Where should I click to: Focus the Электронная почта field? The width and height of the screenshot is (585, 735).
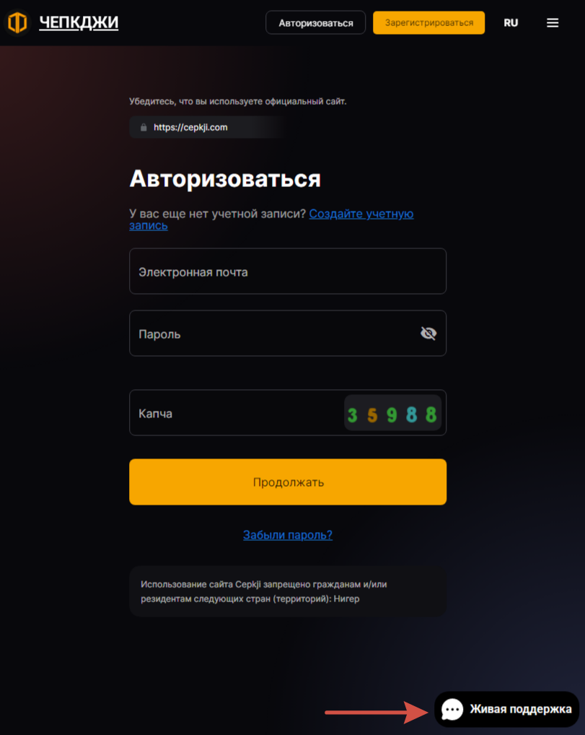288,271
